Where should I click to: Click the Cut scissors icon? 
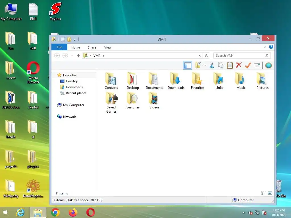point(212,66)
